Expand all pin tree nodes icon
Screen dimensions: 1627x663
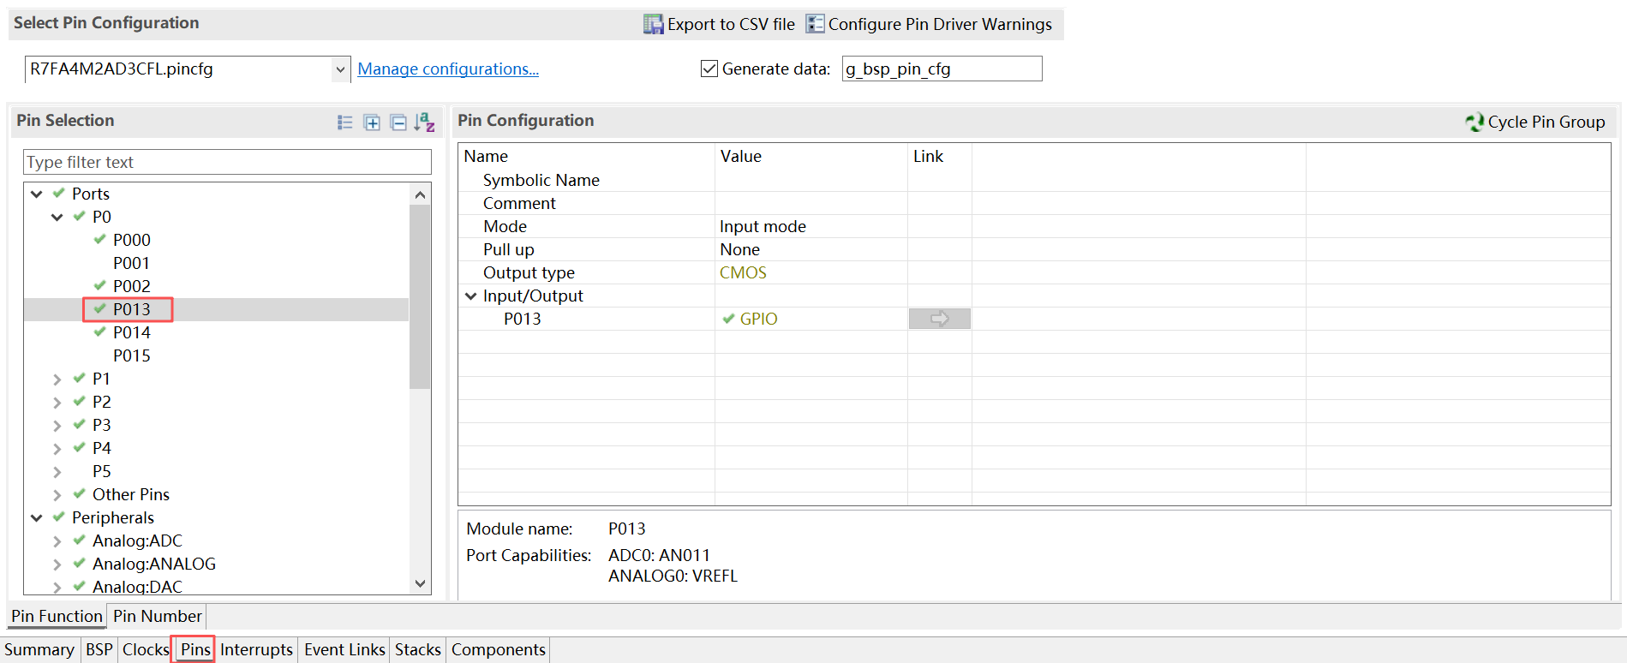click(x=372, y=122)
